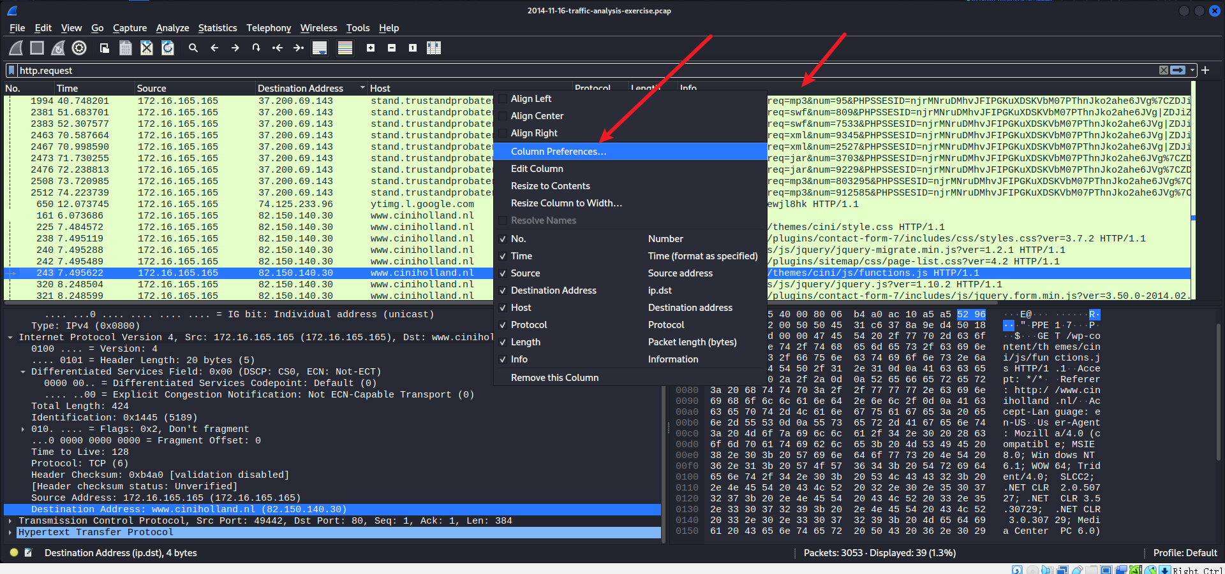Viewport: 1225px width, 574px height.
Task: Expand Transmission Control Protocol tree node
Action: [10, 521]
